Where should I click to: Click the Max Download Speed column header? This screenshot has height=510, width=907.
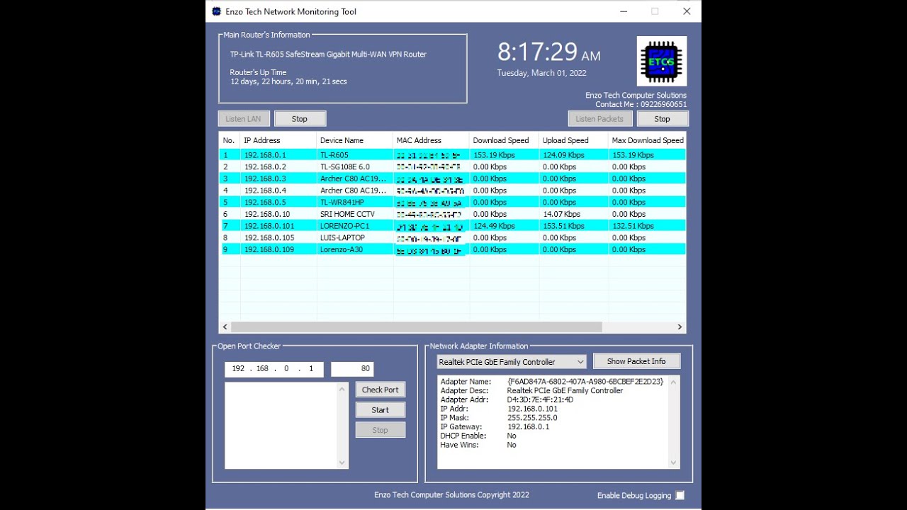(x=647, y=140)
